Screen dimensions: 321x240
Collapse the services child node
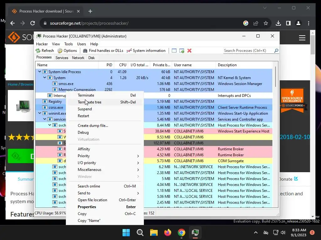[45, 119]
